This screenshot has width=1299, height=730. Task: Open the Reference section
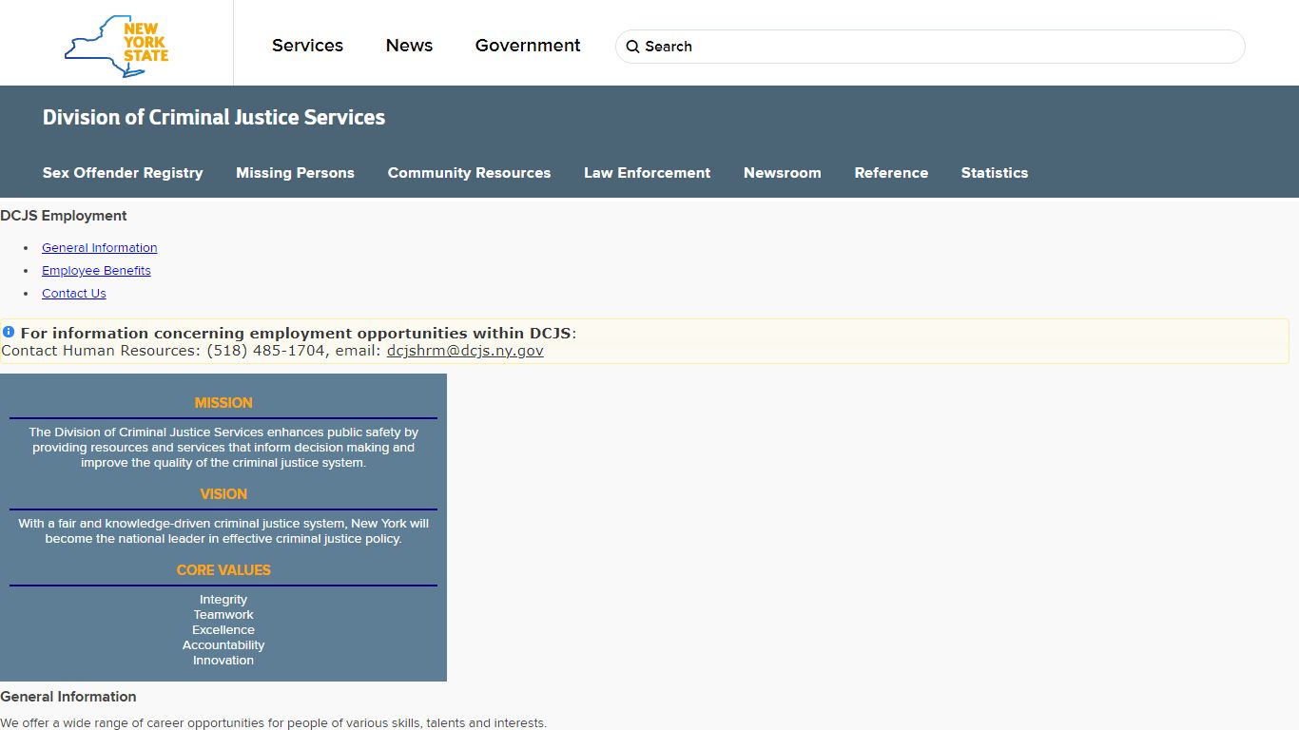click(891, 173)
